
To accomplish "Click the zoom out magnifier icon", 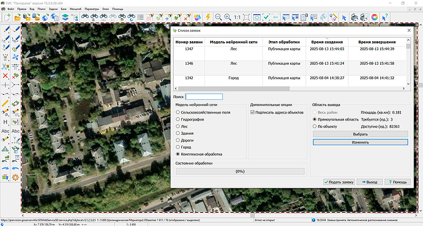I will click(x=219, y=17).
